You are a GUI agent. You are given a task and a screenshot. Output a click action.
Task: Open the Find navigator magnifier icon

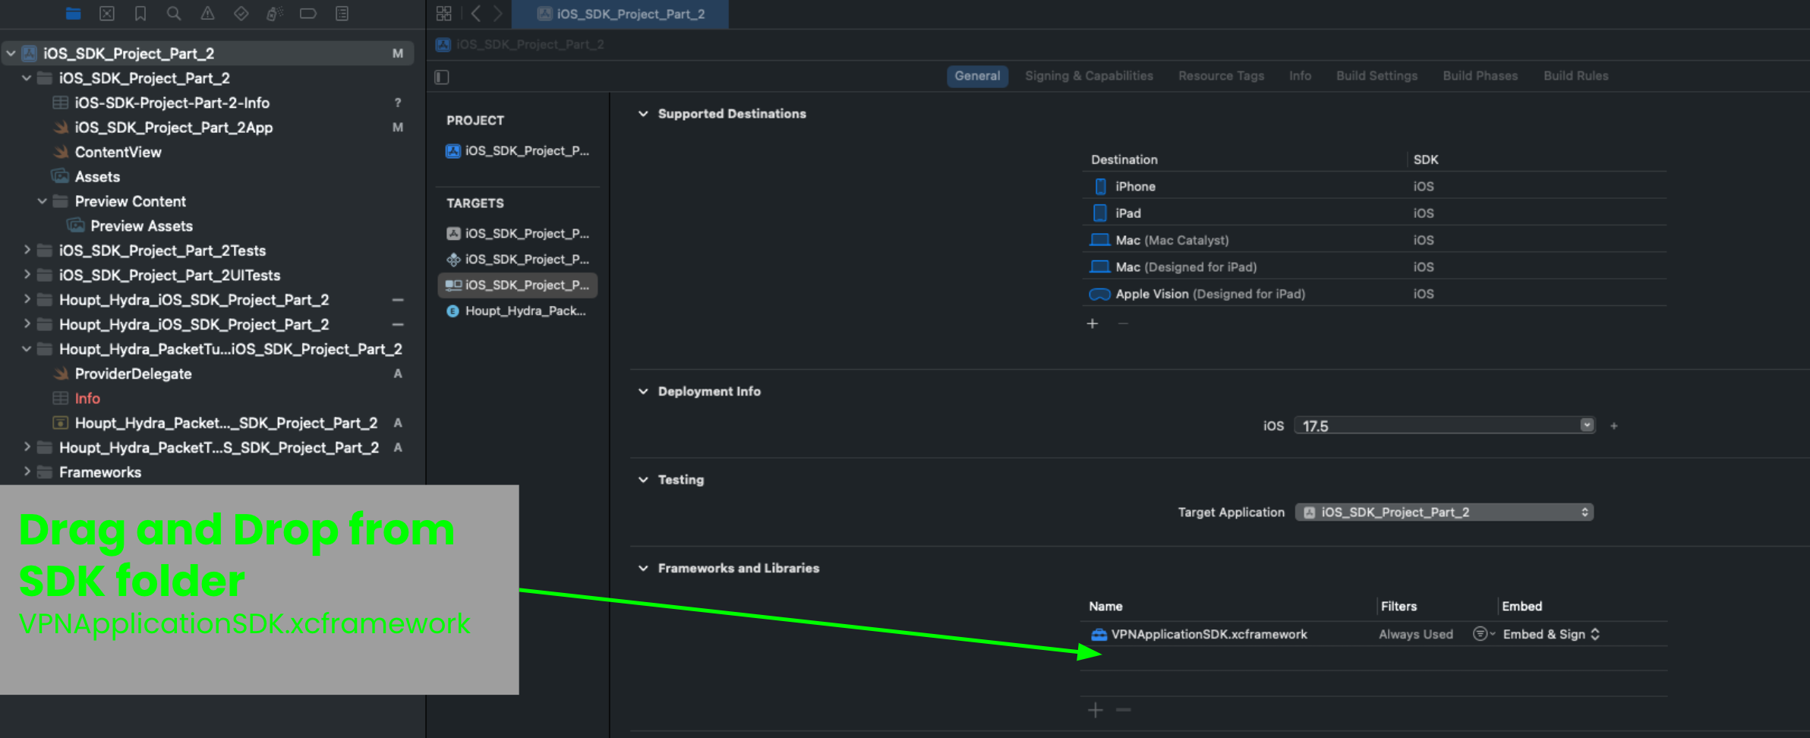(174, 14)
